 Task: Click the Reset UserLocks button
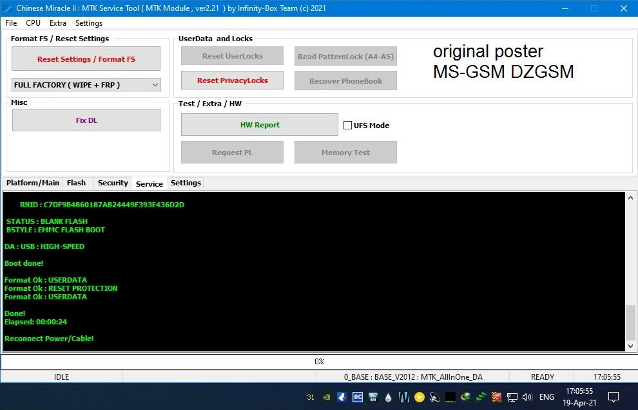click(x=233, y=56)
